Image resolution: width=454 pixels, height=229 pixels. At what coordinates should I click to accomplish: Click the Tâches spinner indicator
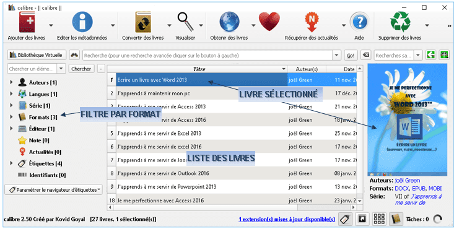[437, 219]
